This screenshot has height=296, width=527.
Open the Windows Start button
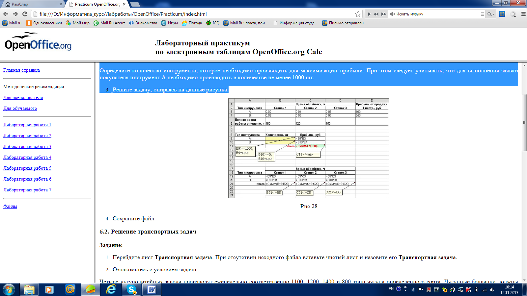click(9, 290)
